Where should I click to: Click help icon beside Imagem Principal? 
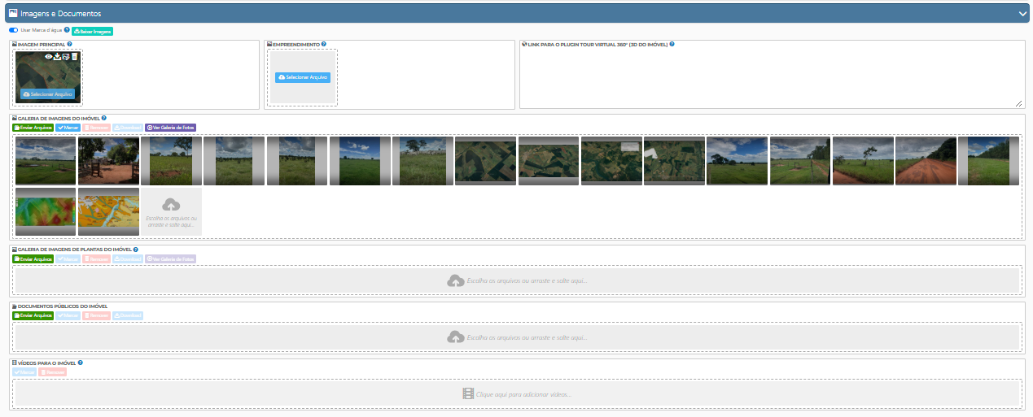[70, 44]
